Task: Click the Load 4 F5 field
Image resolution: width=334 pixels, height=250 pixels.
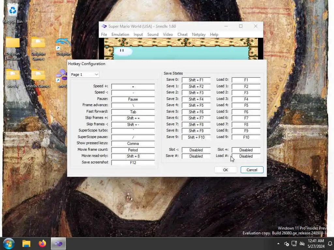Action: pos(246,105)
